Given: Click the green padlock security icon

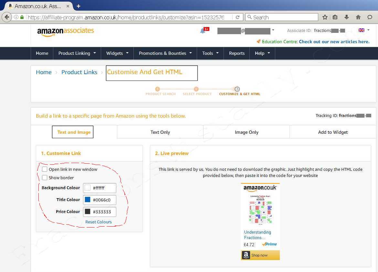Looking at the screenshot, I should pos(22,17).
